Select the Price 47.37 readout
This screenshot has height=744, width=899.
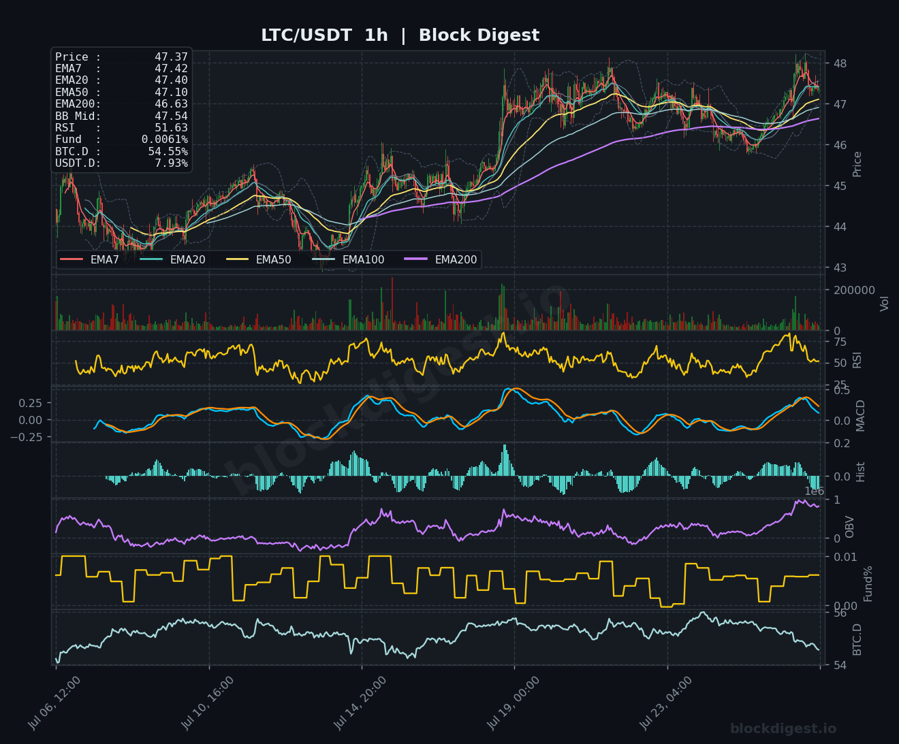121,57
